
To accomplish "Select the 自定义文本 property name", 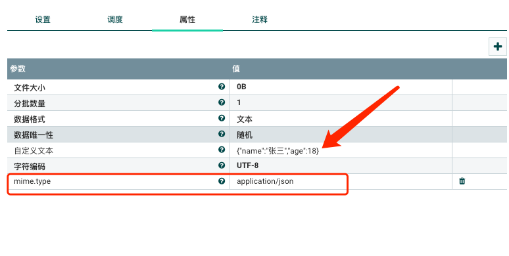I will coord(34,151).
